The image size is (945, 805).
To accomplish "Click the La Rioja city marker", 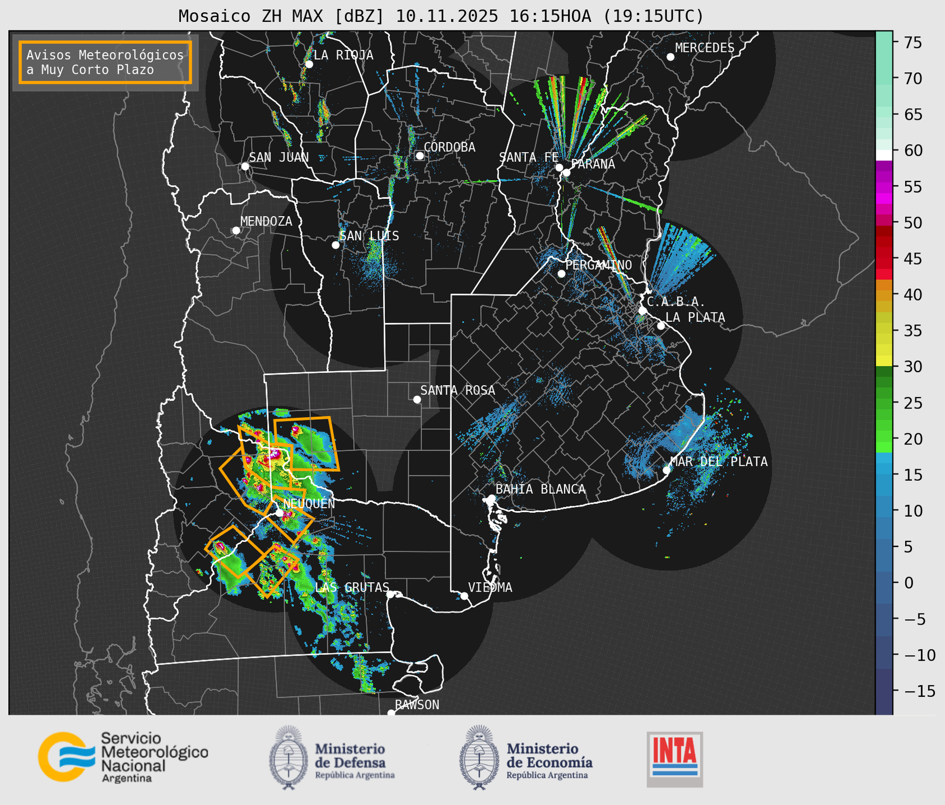I will pyautogui.click(x=309, y=64).
